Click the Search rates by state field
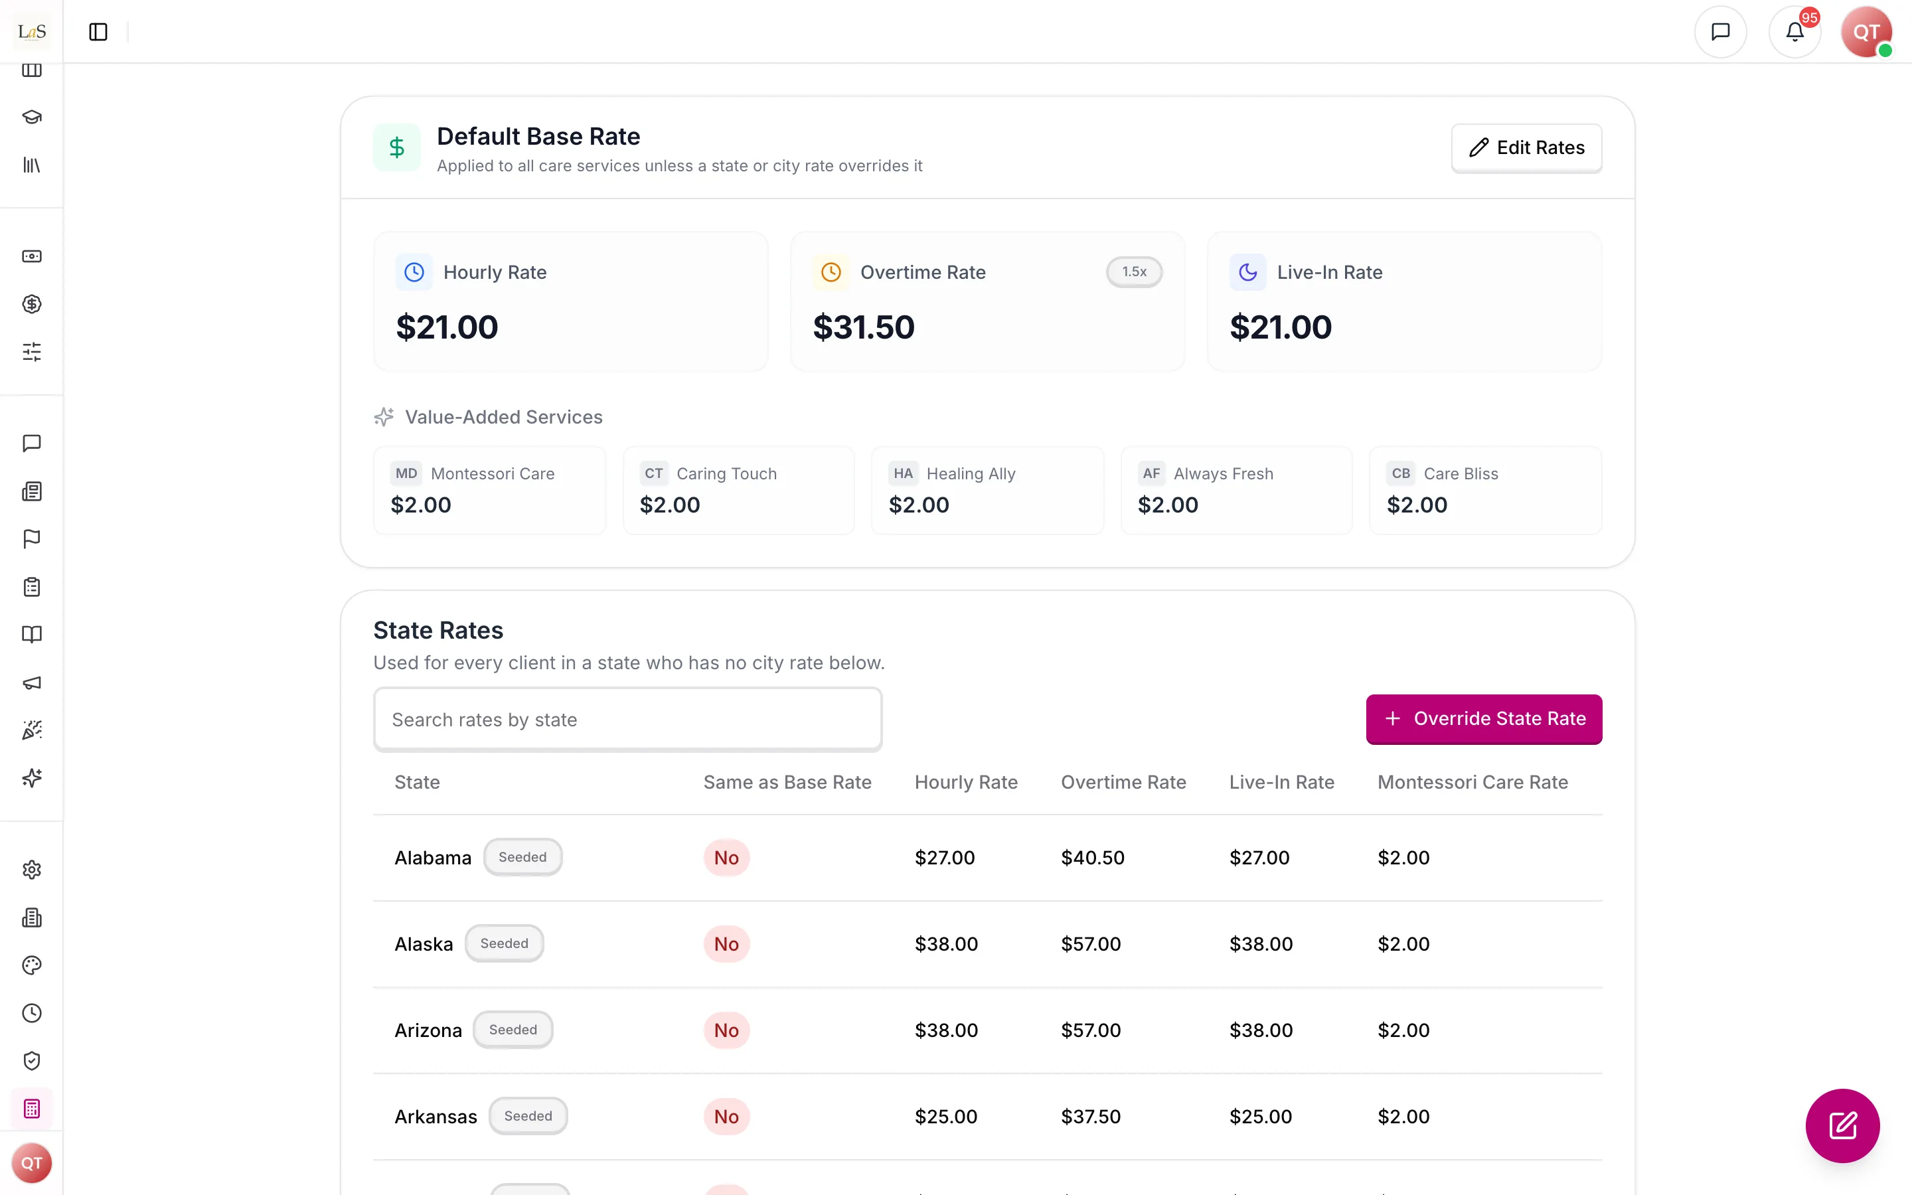 tap(627, 719)
